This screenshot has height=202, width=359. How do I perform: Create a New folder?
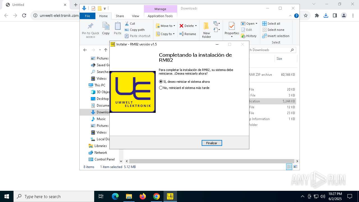(206, 30)
